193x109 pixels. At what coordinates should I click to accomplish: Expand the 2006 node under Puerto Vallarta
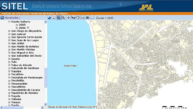(17, 28)
